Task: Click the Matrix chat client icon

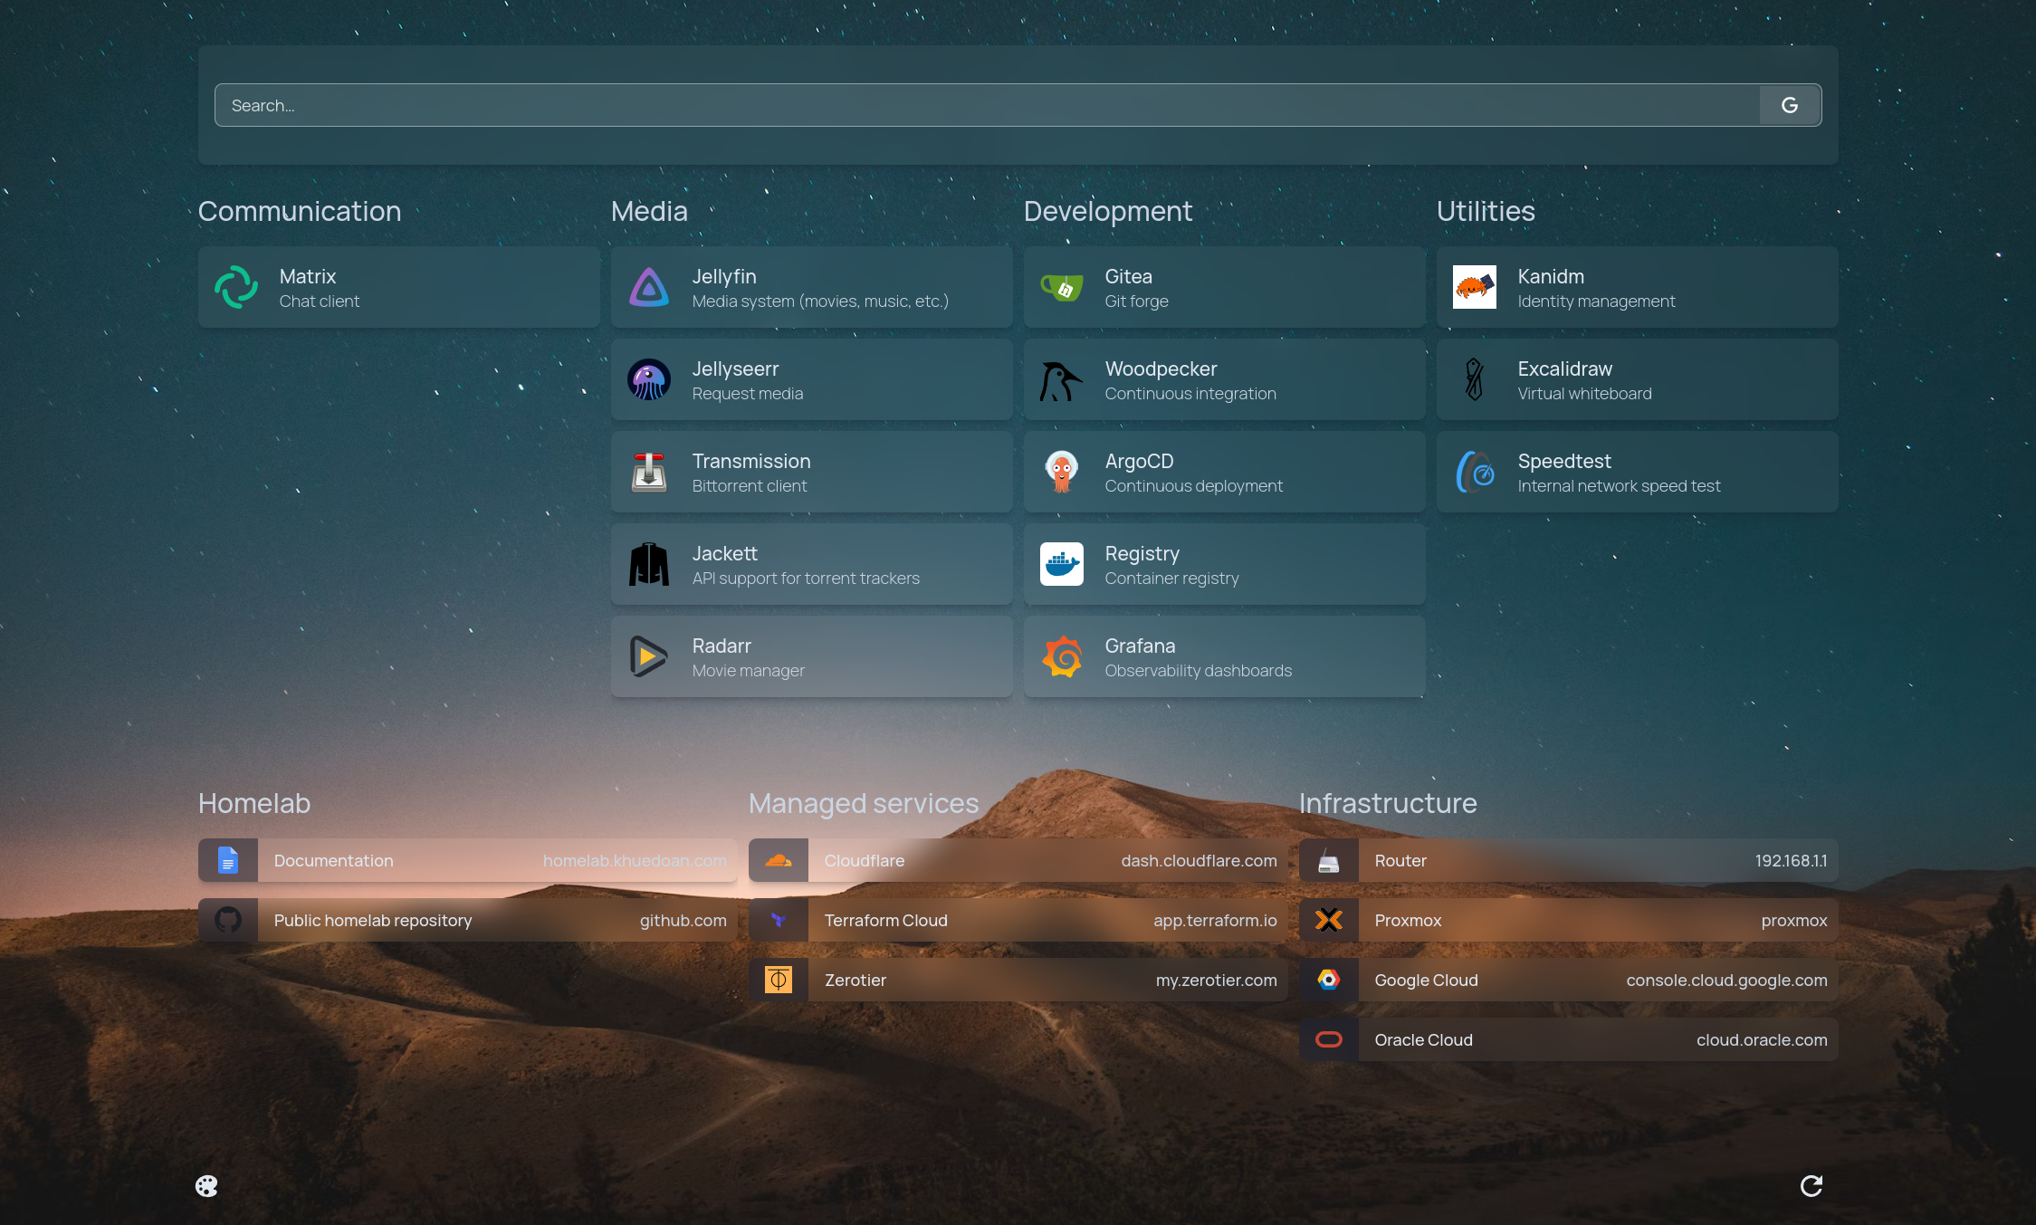Action: click(236, 287)
